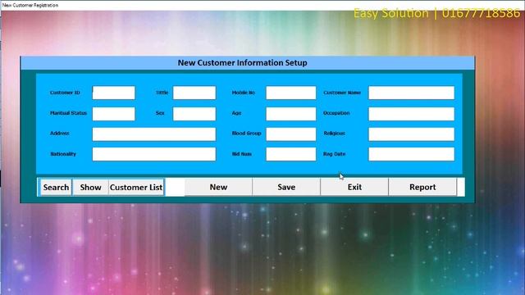525x295 pixels.
Task: Click the 'Customer ID' label
Action: (65, 93)
